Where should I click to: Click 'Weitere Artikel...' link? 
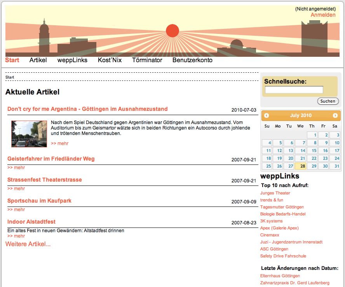28,244
